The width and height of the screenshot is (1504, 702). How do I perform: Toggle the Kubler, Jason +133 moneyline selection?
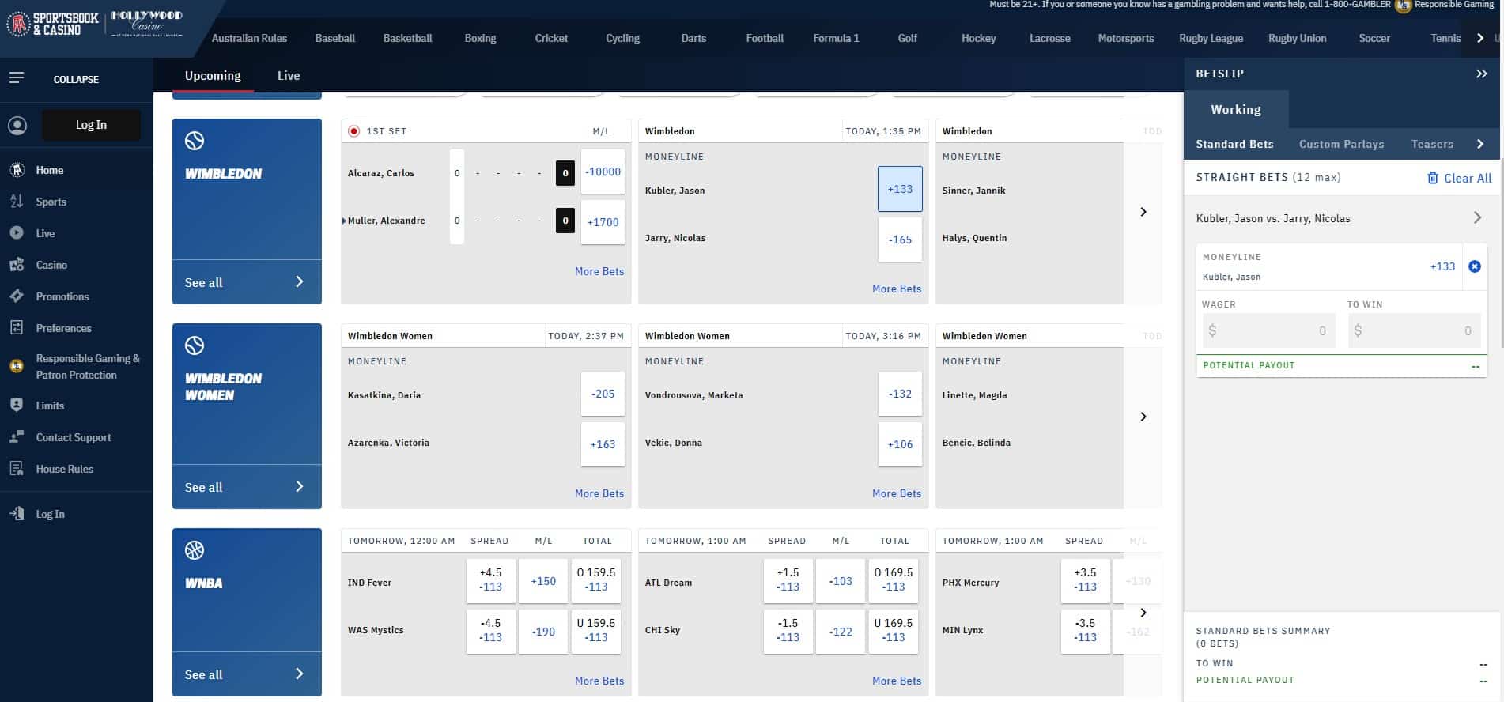tap(900, 189)
